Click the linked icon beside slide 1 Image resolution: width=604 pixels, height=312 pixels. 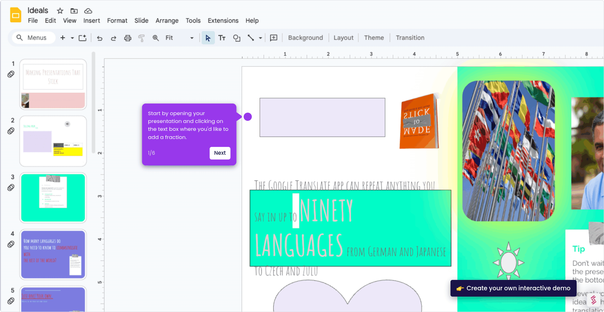11,74
